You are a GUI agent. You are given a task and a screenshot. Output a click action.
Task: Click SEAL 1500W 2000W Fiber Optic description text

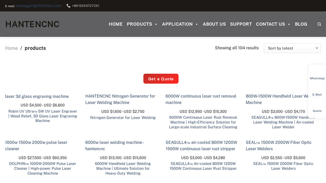283,166
